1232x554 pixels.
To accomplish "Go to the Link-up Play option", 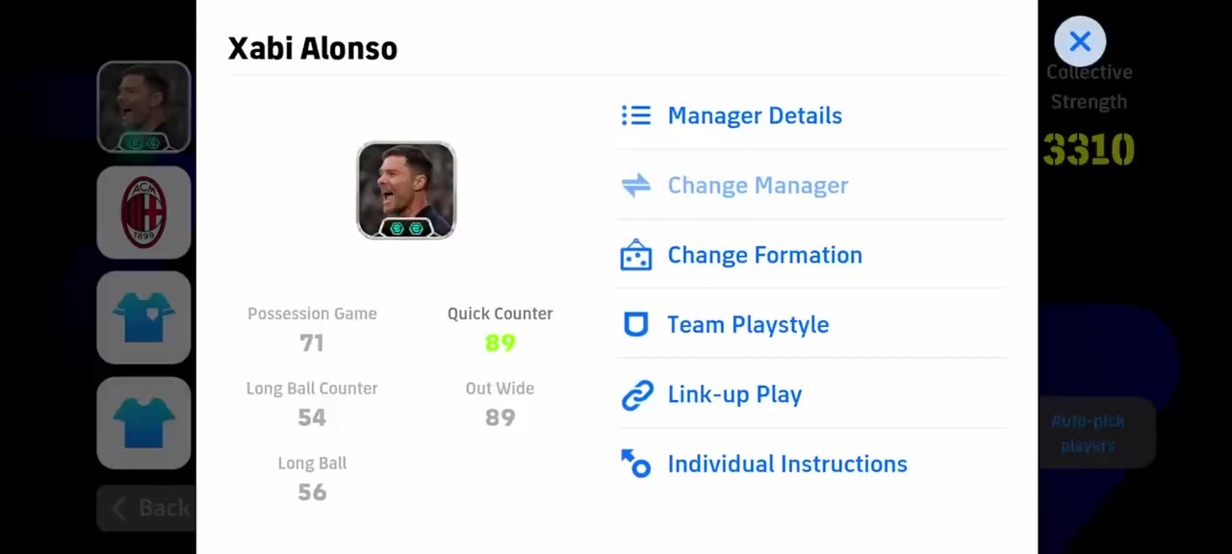I will pyautogui.click(x=734, y=394).
